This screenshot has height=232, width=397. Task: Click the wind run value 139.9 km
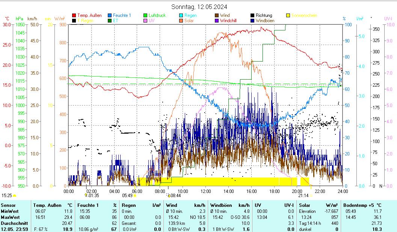coord(177,223)
